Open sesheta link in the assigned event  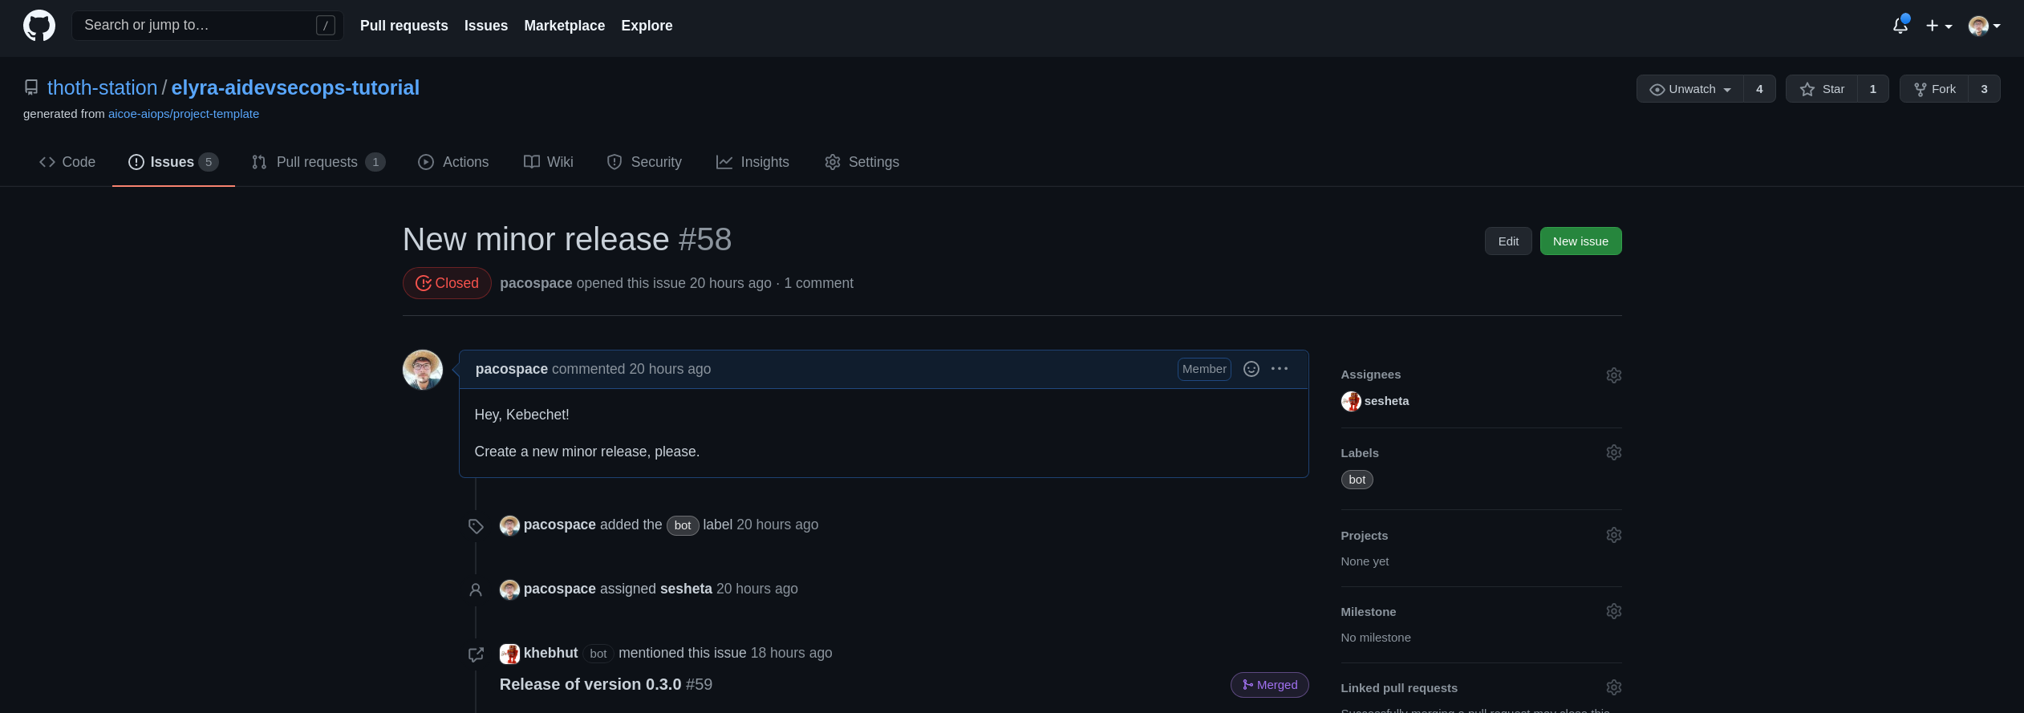pyautogui.click(x=686, y=589)
